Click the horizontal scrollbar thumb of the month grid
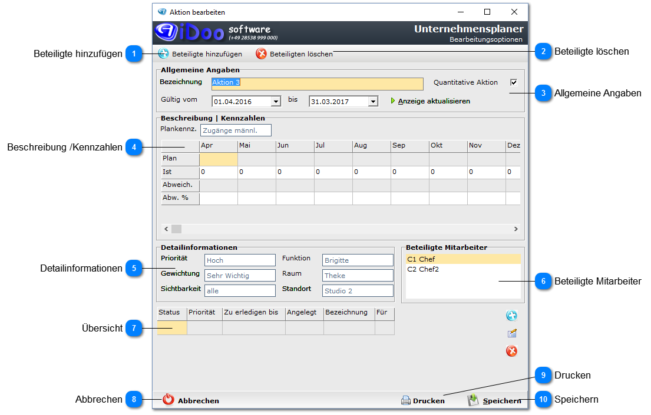651x415 pixels. pos(177,229)
